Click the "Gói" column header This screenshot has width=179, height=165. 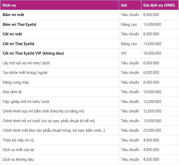click(x=124, y=5)
